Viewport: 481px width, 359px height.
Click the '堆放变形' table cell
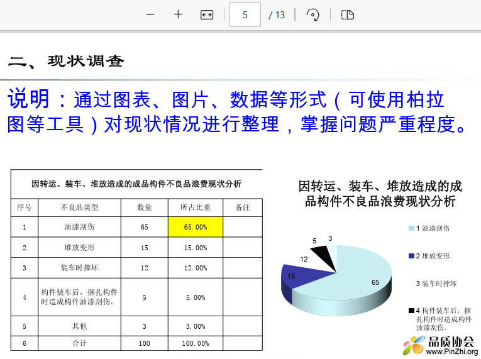tap(79, 247)
